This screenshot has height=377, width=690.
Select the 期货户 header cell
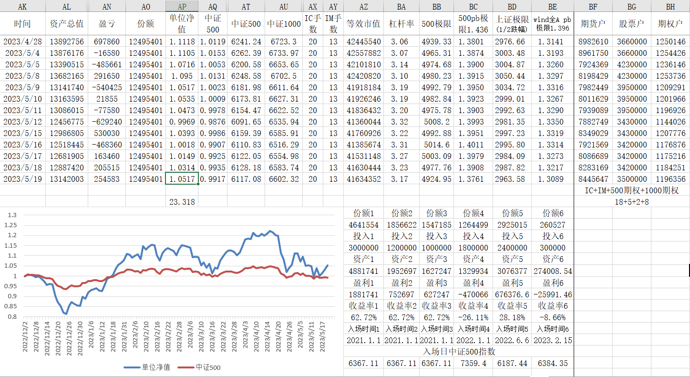[x=593, y=24]
